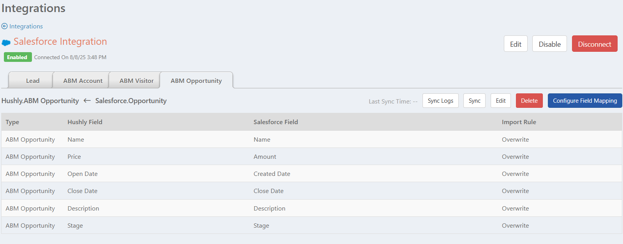Click the Salesforce.Opportunity mapping label
The height and width of the screenshot is (244, 623).
[x=131, y=101]
